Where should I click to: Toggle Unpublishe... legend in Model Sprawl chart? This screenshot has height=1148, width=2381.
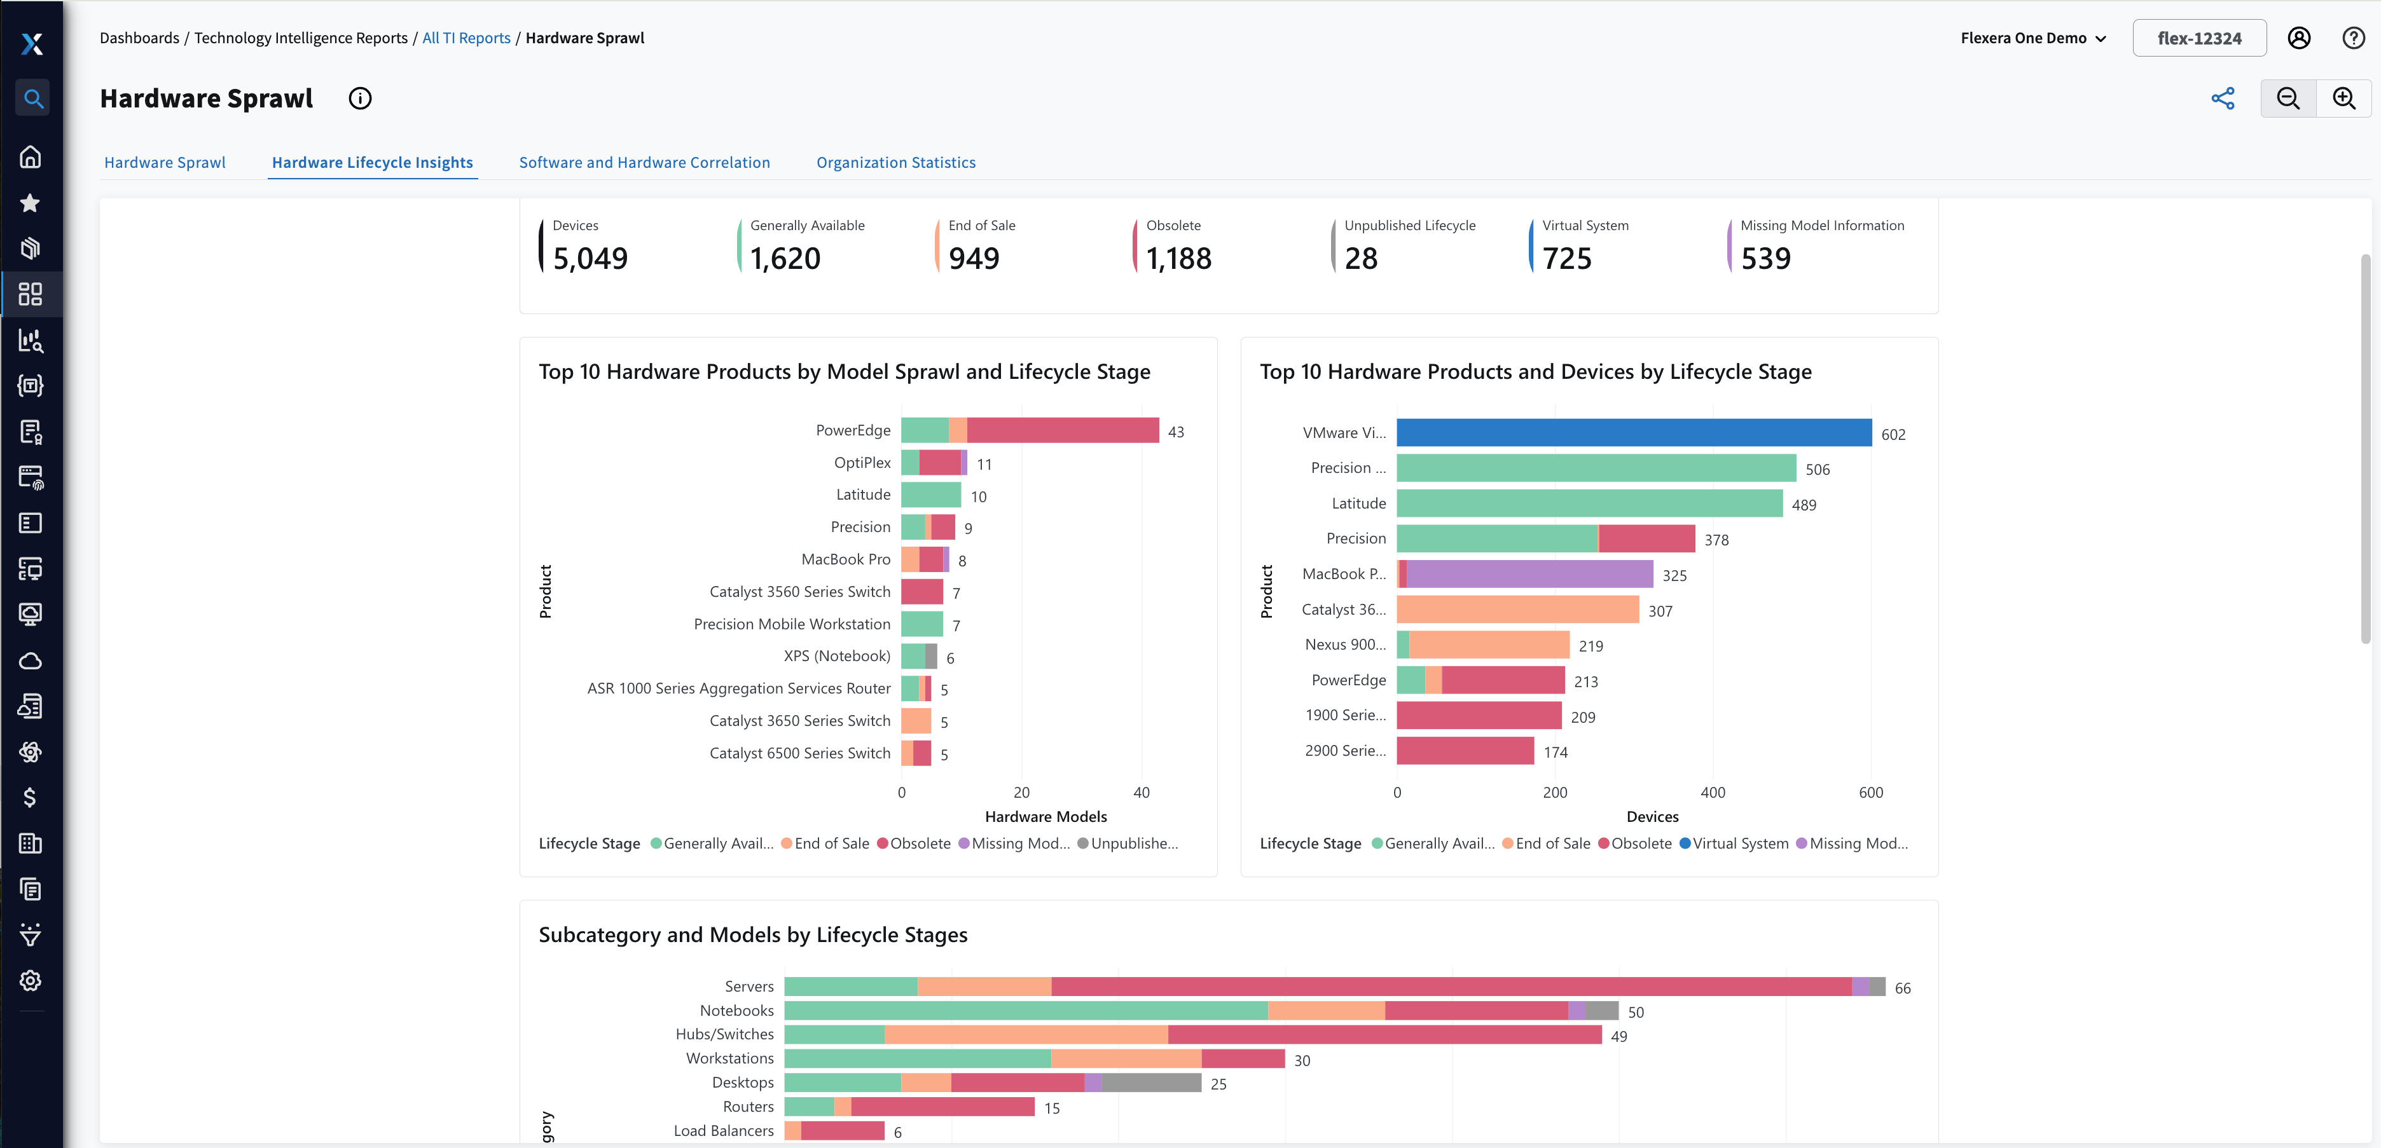[1128, 844]
